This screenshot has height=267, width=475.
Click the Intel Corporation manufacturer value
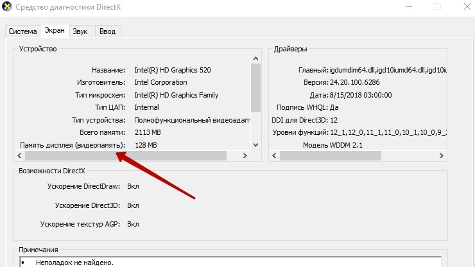click(160, 82)
